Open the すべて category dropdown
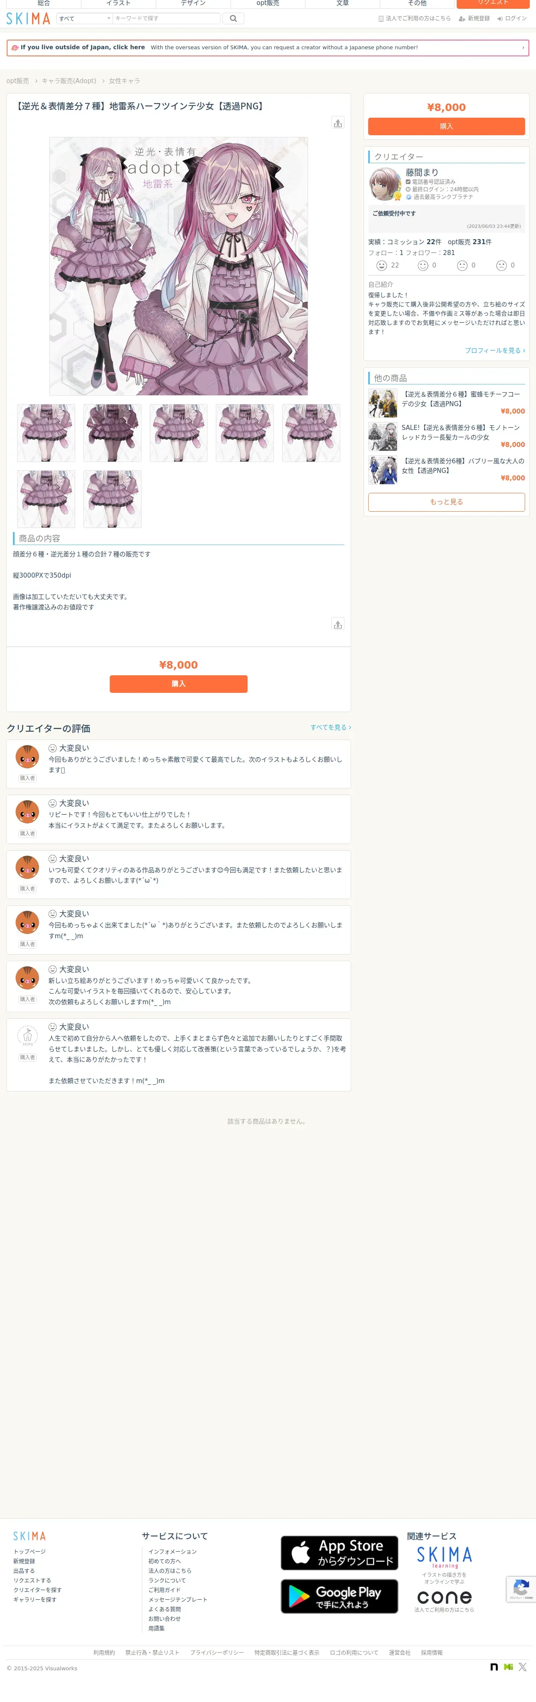This screenshot has width=536, height=1702. pos(85,18)
